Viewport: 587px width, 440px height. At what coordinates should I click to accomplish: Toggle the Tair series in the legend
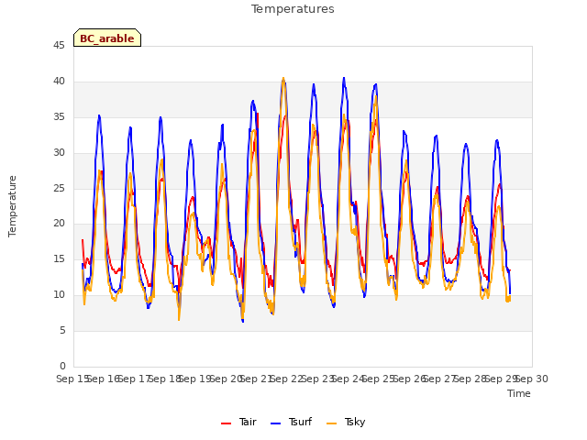pyautogui.click(x=238, y=422)
